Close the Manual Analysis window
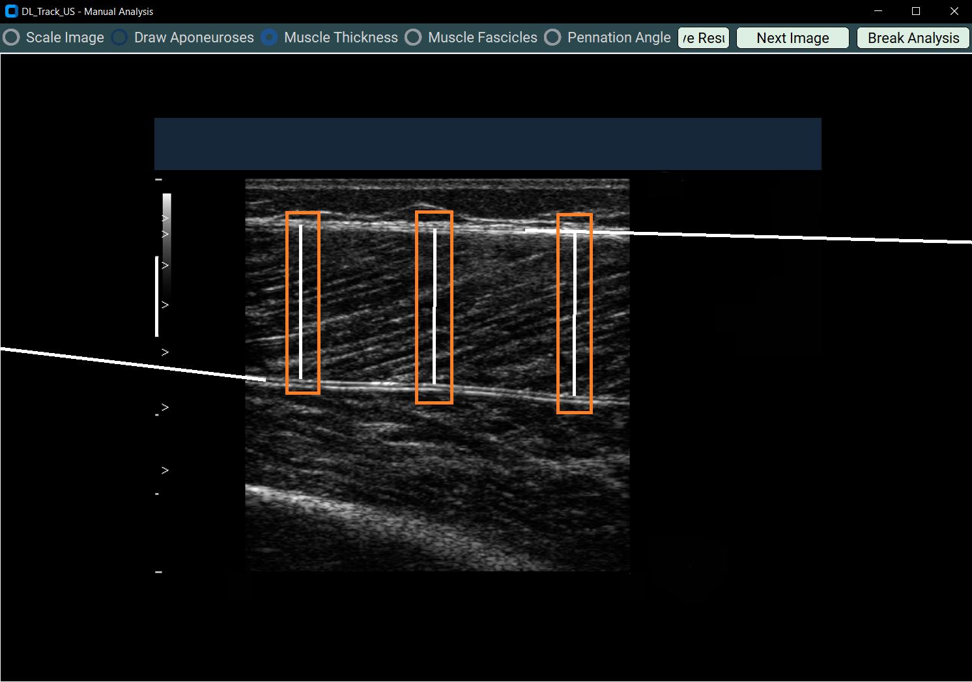Screen dimensions: 972x682 [954, 11]
